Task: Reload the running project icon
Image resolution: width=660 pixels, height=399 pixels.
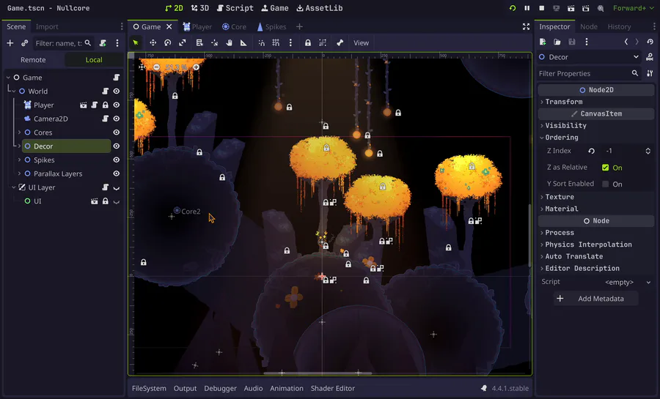Action: [x=513, y=8]
